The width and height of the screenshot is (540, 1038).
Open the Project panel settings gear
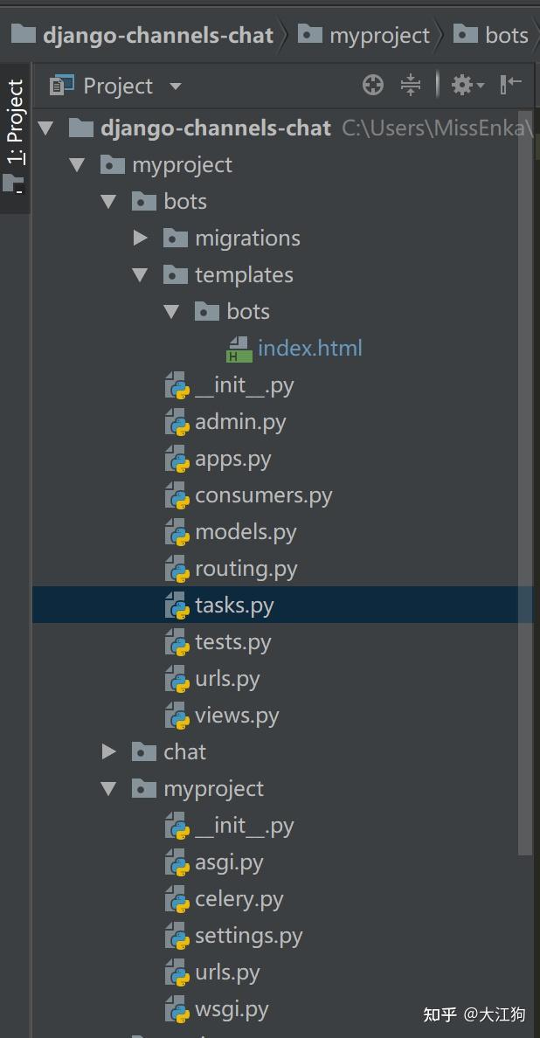pos(461,85)
